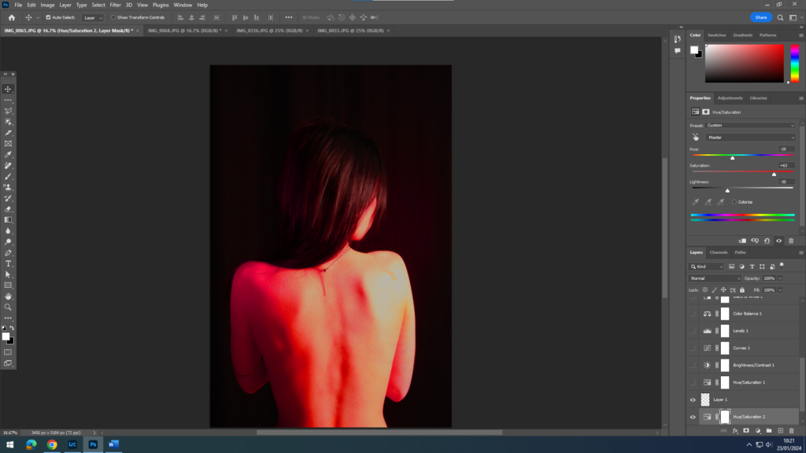Select the Pen tool

[8, 252]
